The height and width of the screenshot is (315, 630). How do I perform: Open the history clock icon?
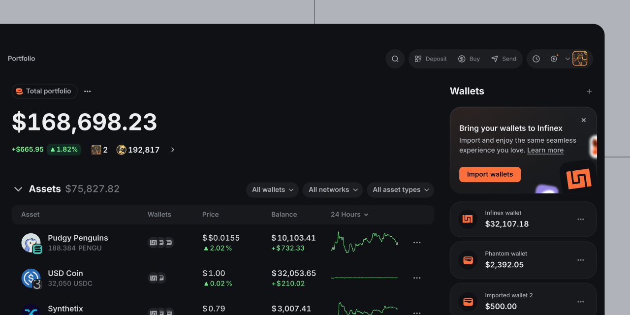pyautogui.click(x=536, y=59)
